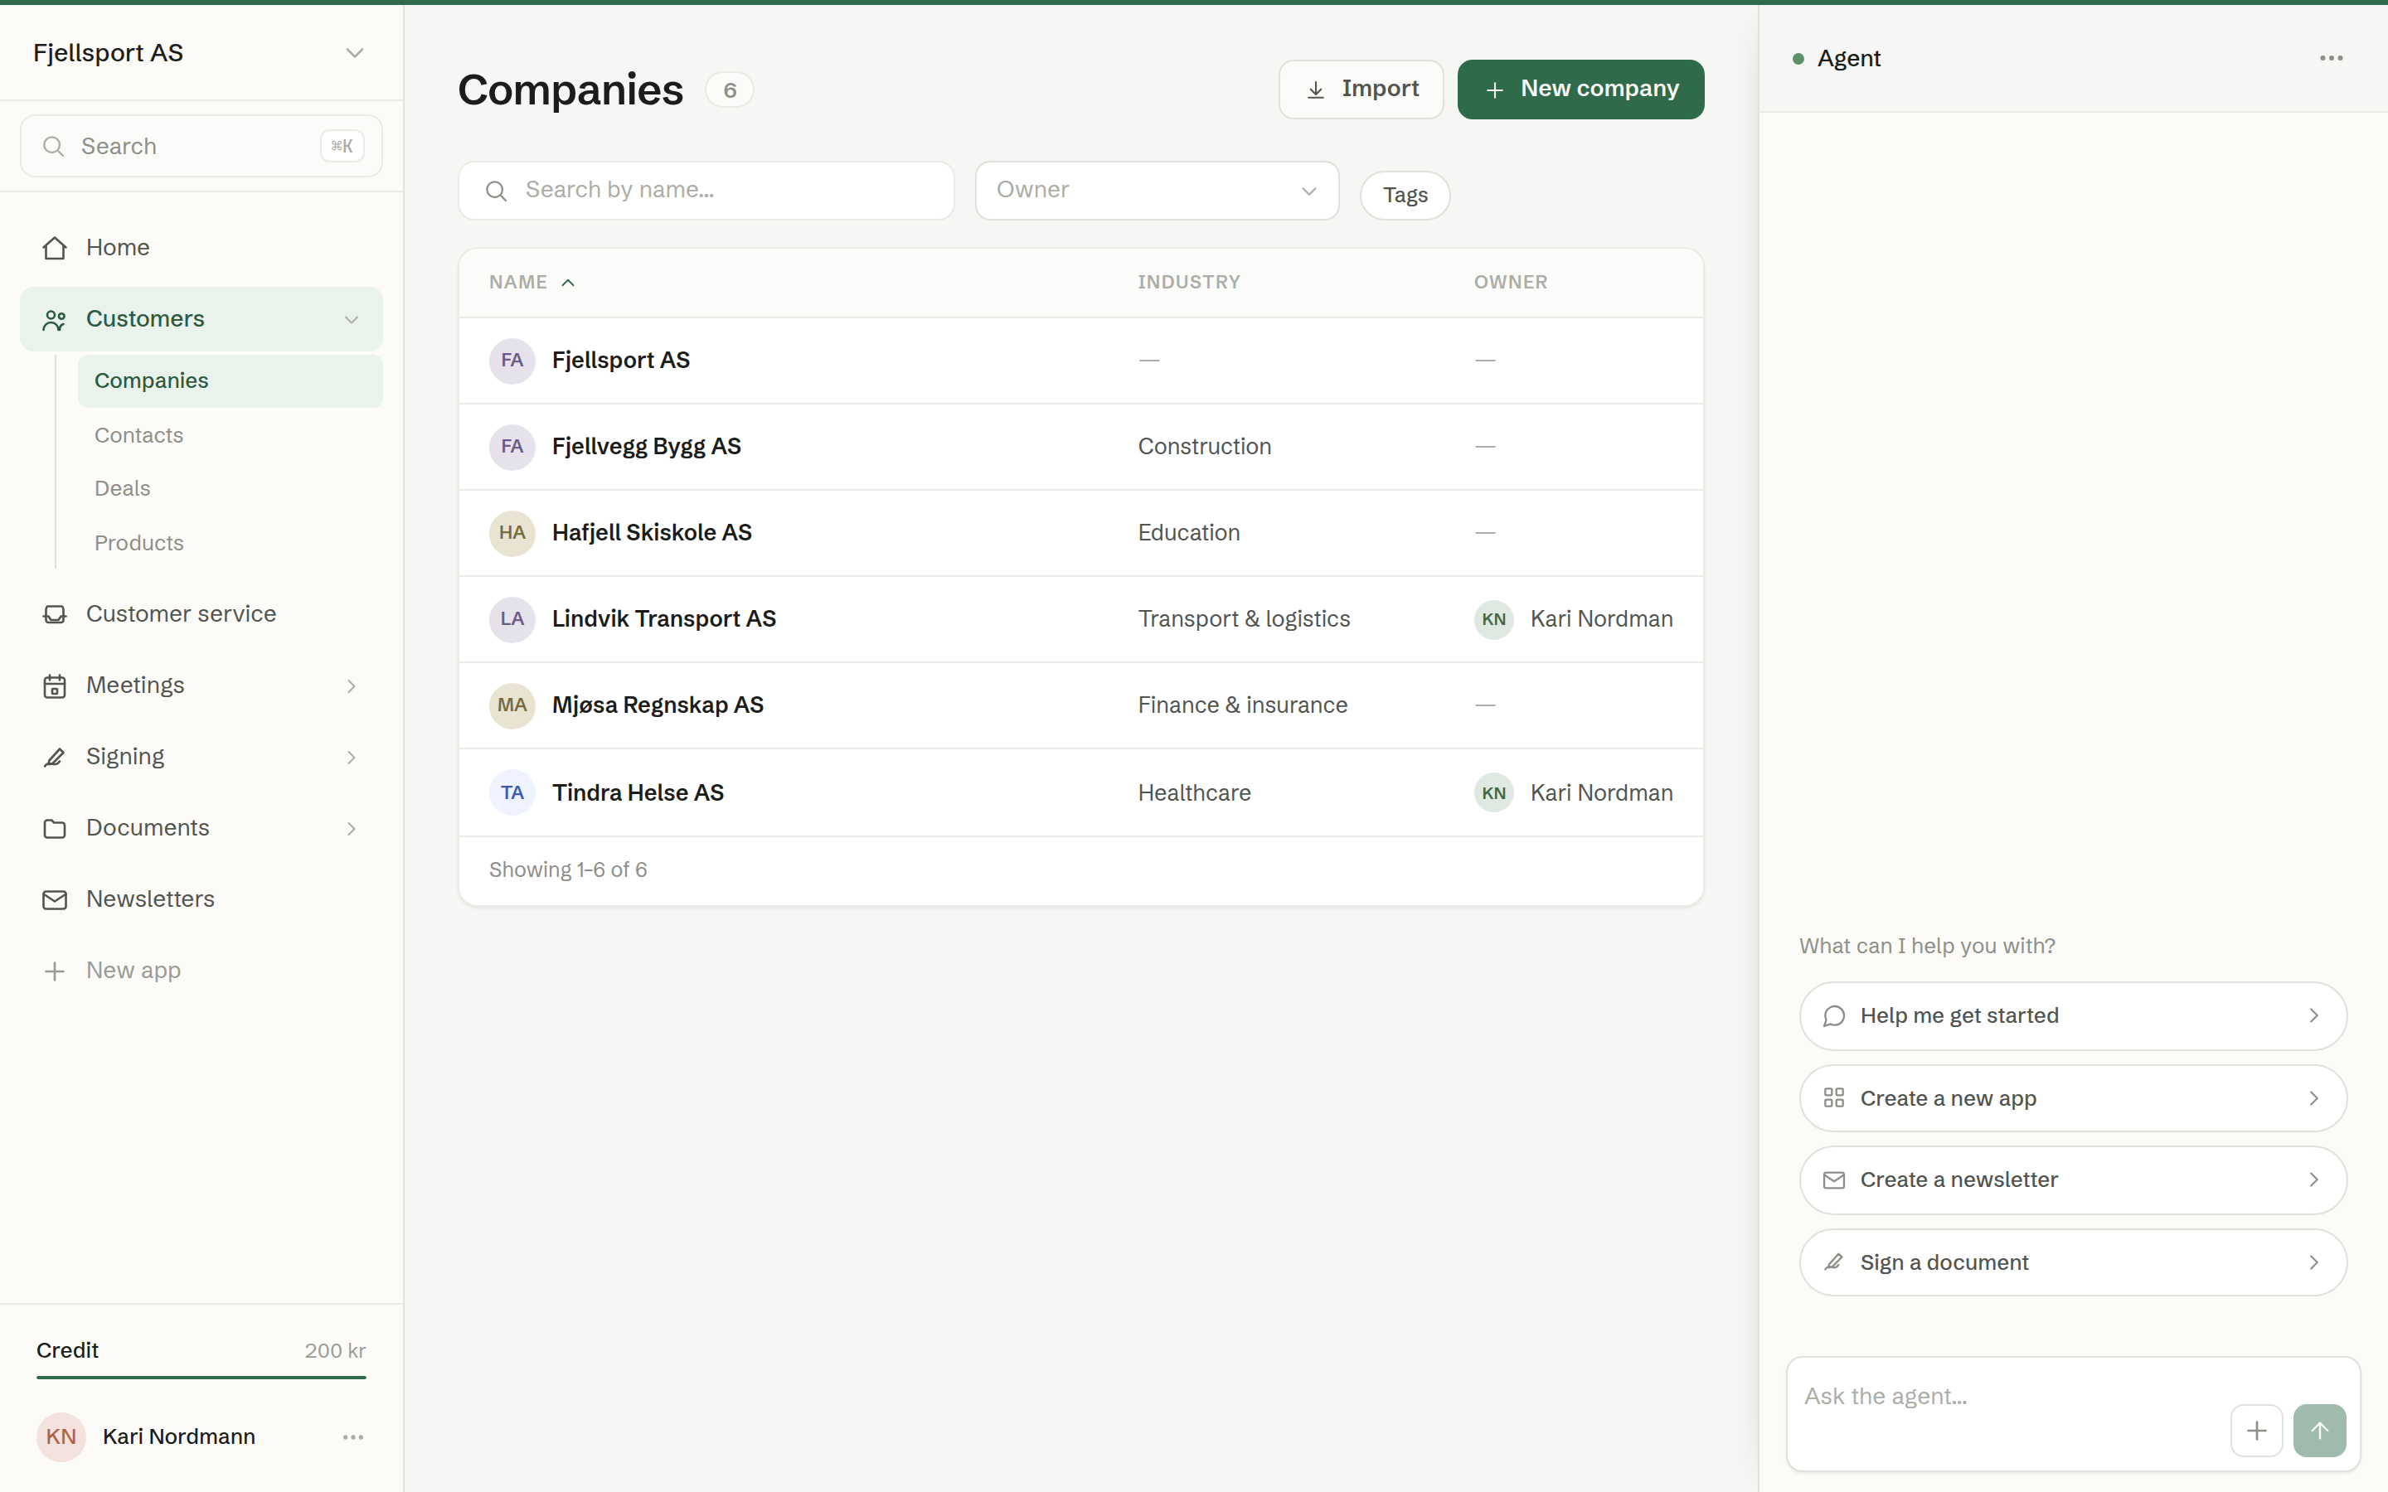
Task: Click the TA avatar of Tindra Helse AS
Action: [512, 793]
